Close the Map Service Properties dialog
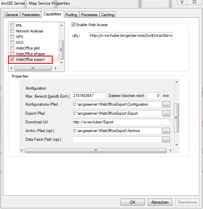The height and width of the screenshot is (209, 203). pyautogui.click(x=194, y=2)
